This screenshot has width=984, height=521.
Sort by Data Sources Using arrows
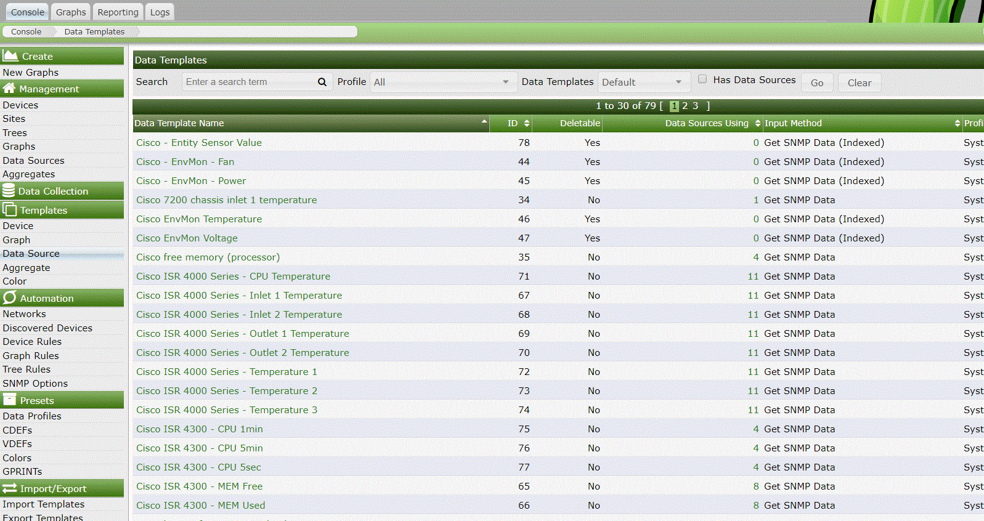coord(758,123)
